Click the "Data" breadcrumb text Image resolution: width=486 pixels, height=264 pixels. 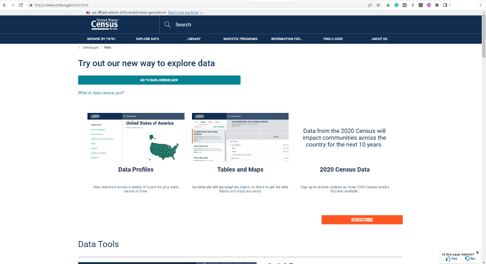point(108,47)
